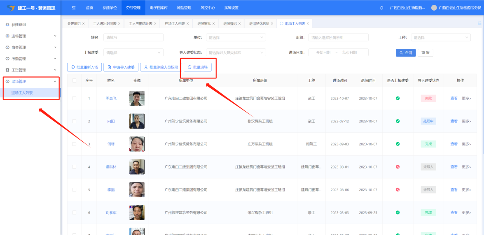The width and height of the screenshot is (484, 235).
Task: Click the notification bell icon
Action: tap(381, 8)
